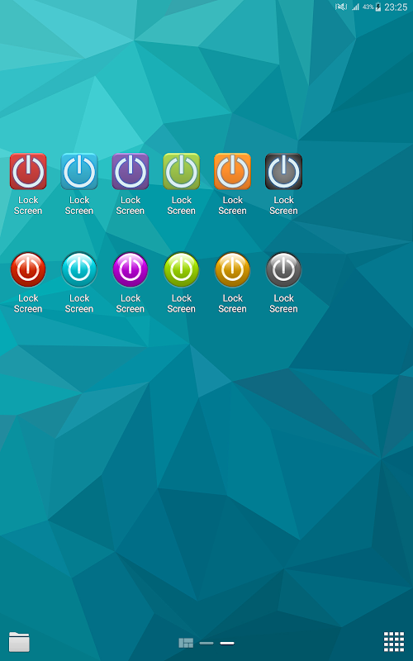
Task: Tap the lime green round Lock Screen icon
Action: pyautogui.click(x=181, y=270)
